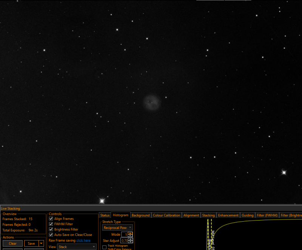Viewport: 302px width, 250px height.
Task: Follow the Raw Frame saving click here link
Action: click(83, 240)
